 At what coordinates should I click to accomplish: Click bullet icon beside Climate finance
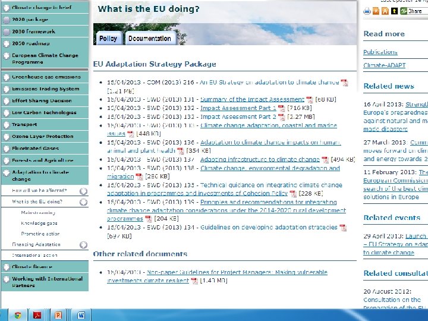pyautogui.click(x=6, y=267)
